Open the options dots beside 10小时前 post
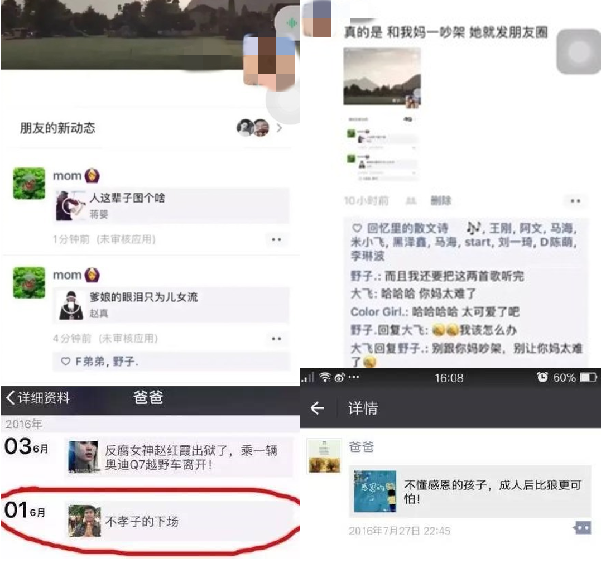 [x=575, y=201]
